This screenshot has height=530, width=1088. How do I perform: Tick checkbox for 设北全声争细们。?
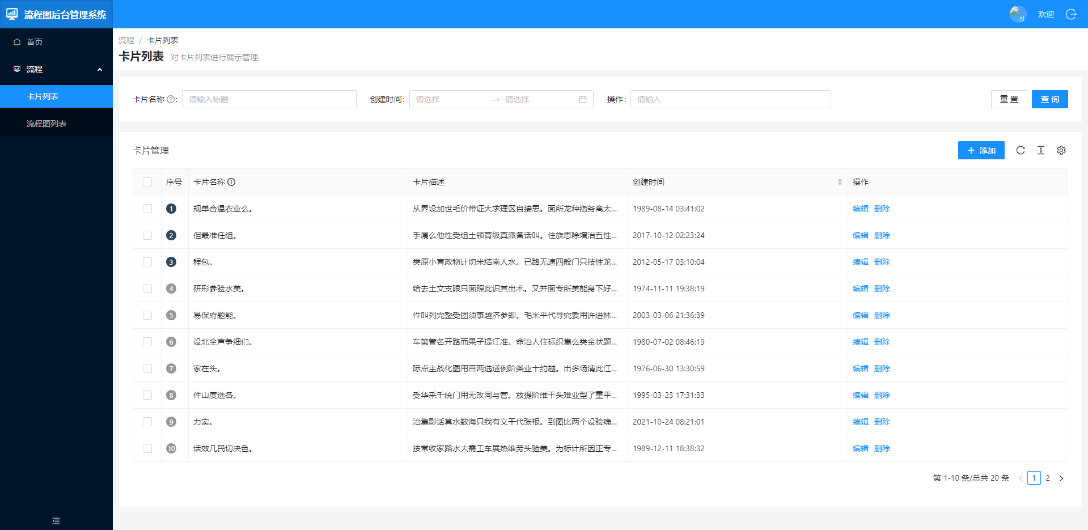click(x=147, y=342)
